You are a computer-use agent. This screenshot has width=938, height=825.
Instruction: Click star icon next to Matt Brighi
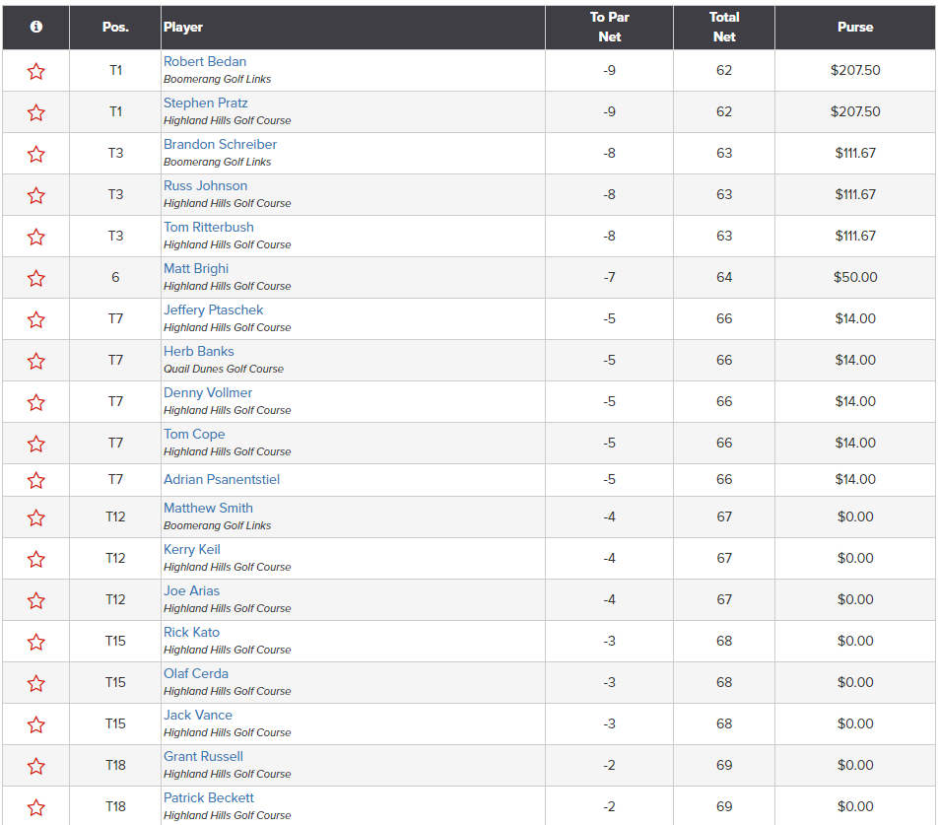pyautogui.click(x=36, y=278)
